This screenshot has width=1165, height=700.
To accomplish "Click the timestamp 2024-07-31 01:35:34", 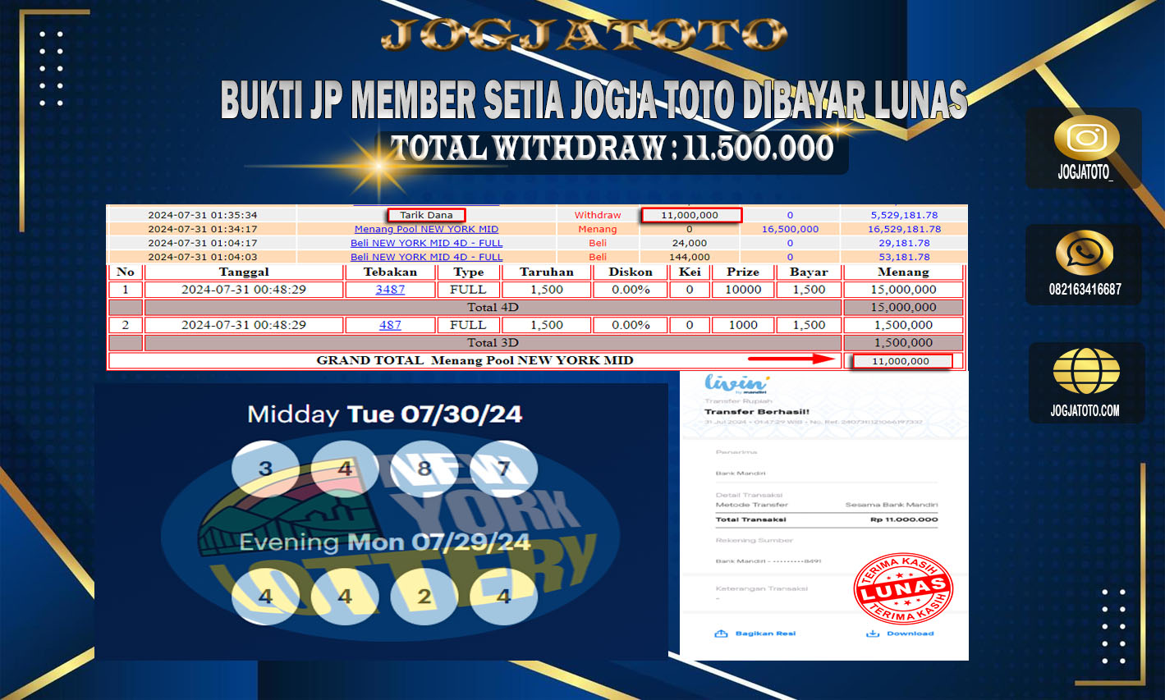I will coord(203,215).
